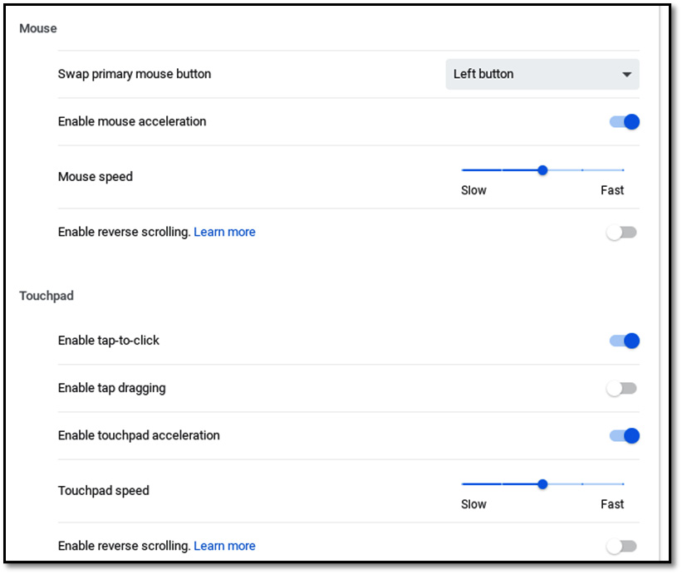Click the Touchpad section heading
Viewport: 682px width, 574px height.
[x=47, y=296]
